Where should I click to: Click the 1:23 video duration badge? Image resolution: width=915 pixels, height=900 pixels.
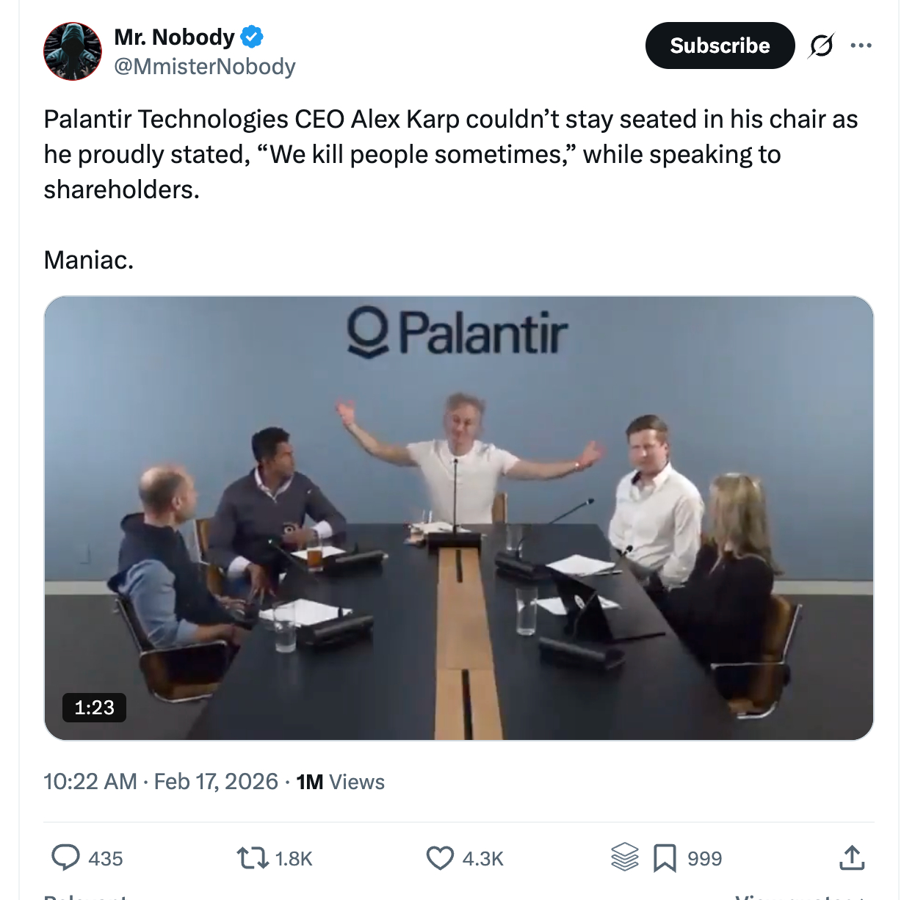click(x=95, y=708)
